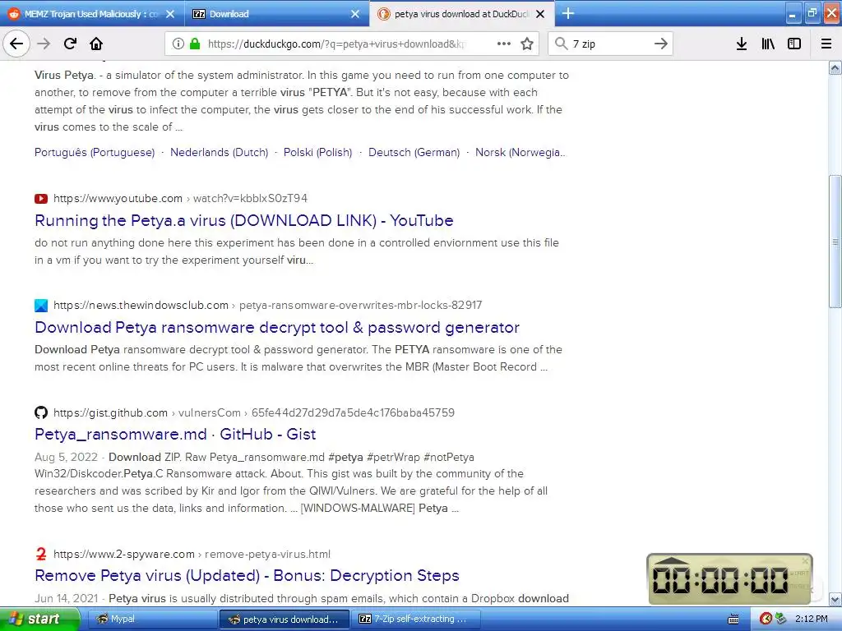Click the forward navigation arrow
The image size is (842, 631).
click(44, 44)
